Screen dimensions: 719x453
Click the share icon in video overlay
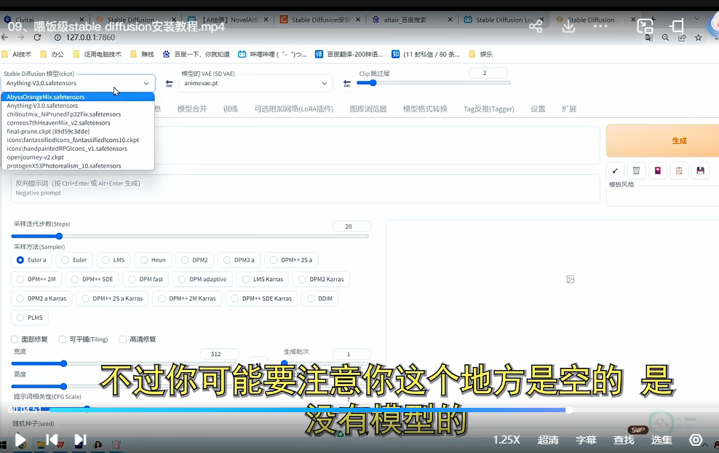coord(536,26)
